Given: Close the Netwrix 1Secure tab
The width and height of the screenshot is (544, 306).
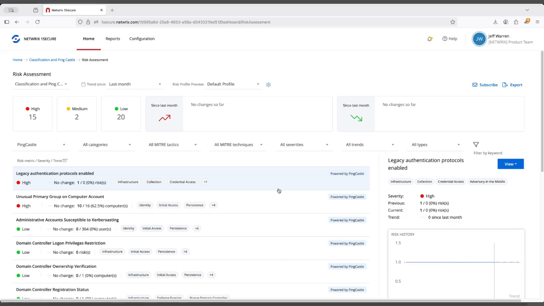Looking at the screenshot, I should [x=101, y=10].
